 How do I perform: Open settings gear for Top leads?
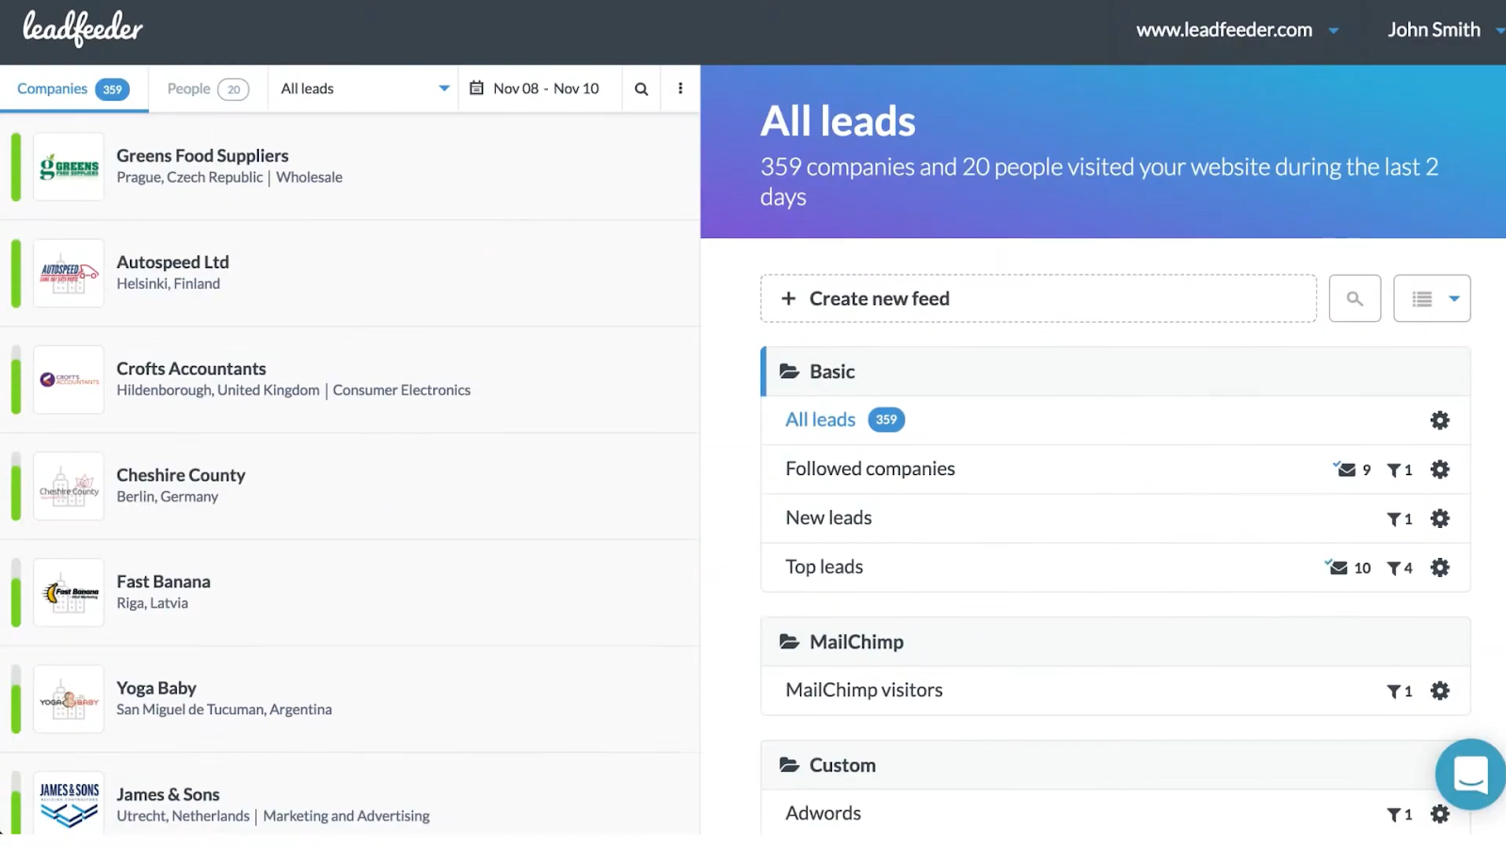click(1439, 567)
